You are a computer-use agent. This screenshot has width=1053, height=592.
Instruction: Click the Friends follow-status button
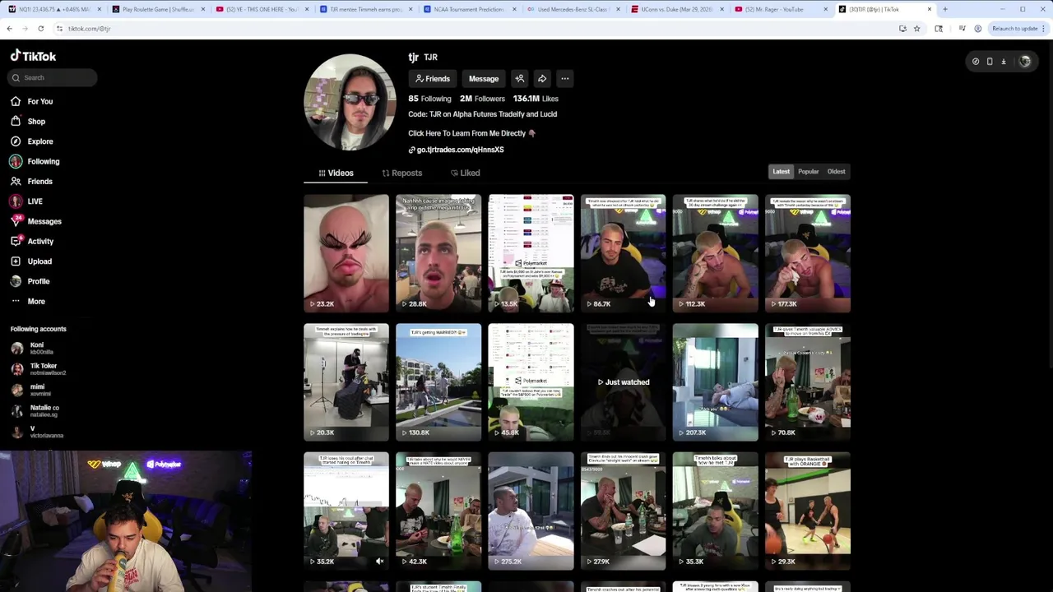click(x=433, y=79)
